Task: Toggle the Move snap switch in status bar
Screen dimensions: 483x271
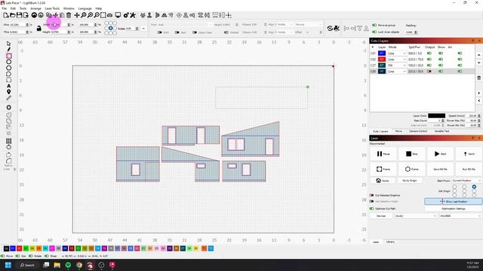Action: coord(2,256)
